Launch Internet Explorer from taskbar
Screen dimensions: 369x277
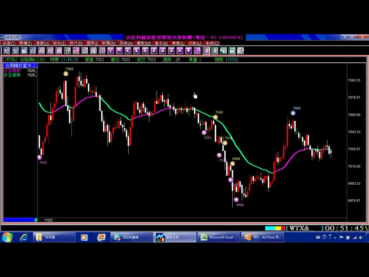point(24,237)
